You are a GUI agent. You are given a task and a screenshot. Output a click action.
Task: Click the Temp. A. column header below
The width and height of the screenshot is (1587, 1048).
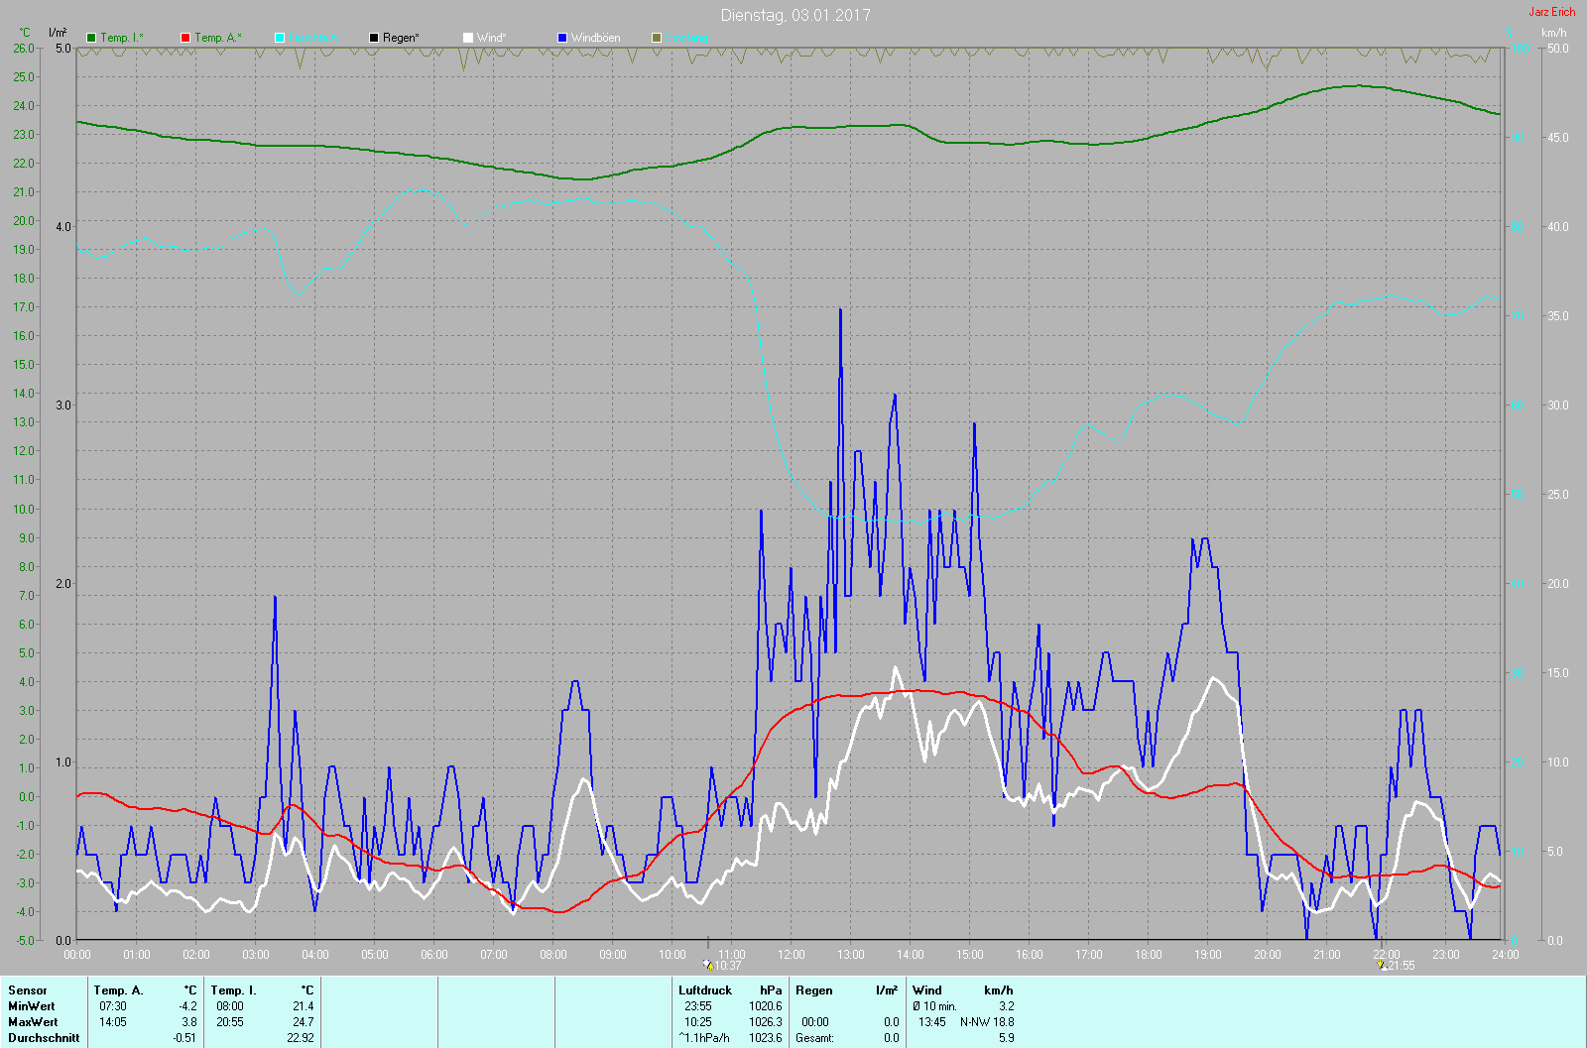(118, 990)
